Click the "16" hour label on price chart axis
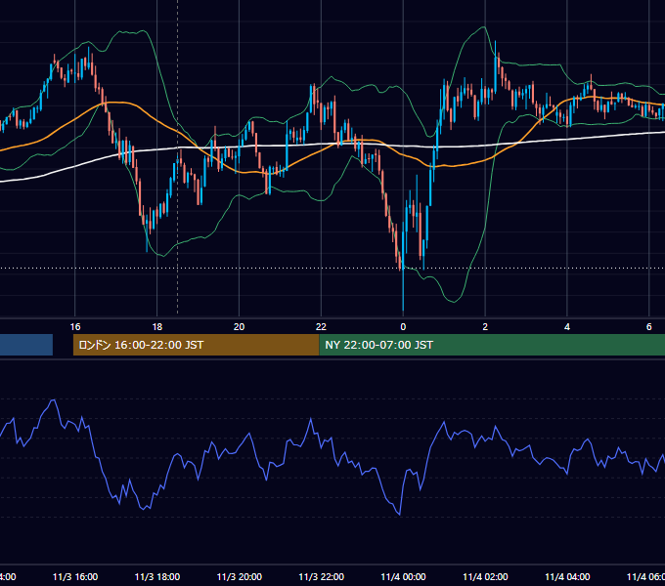Image resolution: width=665 pixels, height=586 pixels. pos(75,327)
